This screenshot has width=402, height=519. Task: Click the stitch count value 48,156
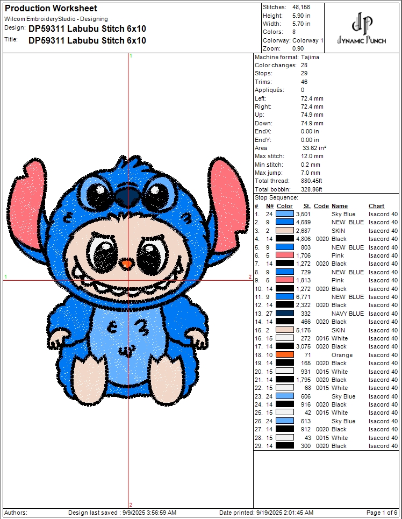pos(301,7)
